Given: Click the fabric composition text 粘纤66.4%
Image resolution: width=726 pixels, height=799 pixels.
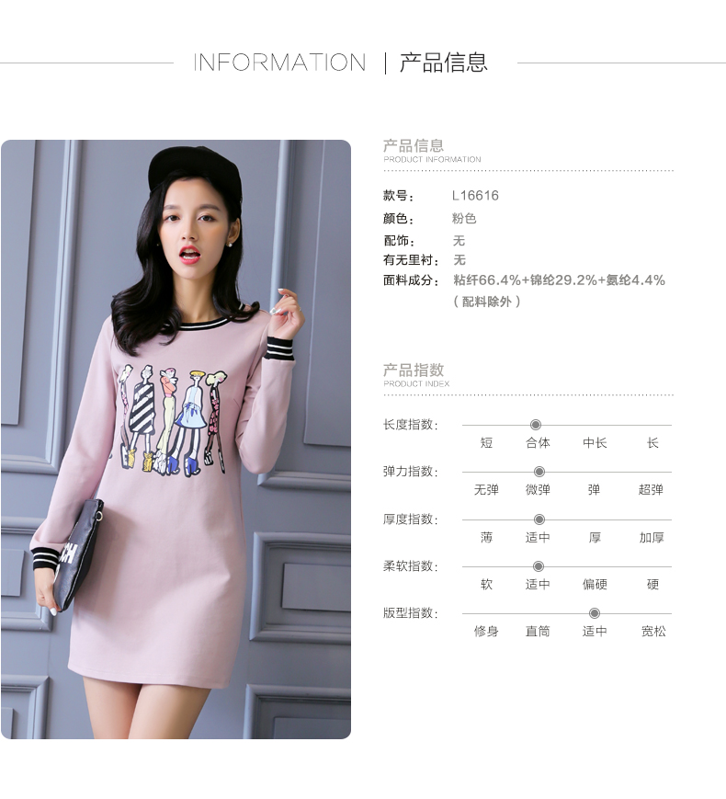Looking at the screenshot, I should [x=487, y=280].
